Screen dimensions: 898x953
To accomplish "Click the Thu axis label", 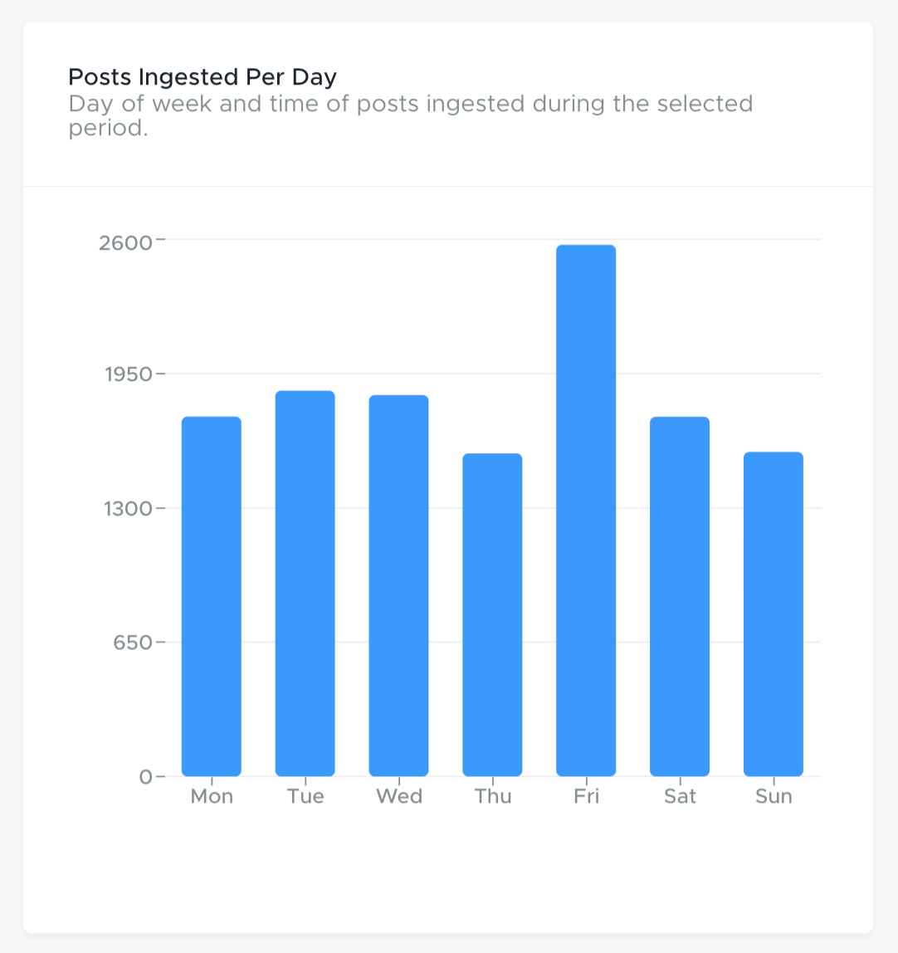I will [493, 796].
